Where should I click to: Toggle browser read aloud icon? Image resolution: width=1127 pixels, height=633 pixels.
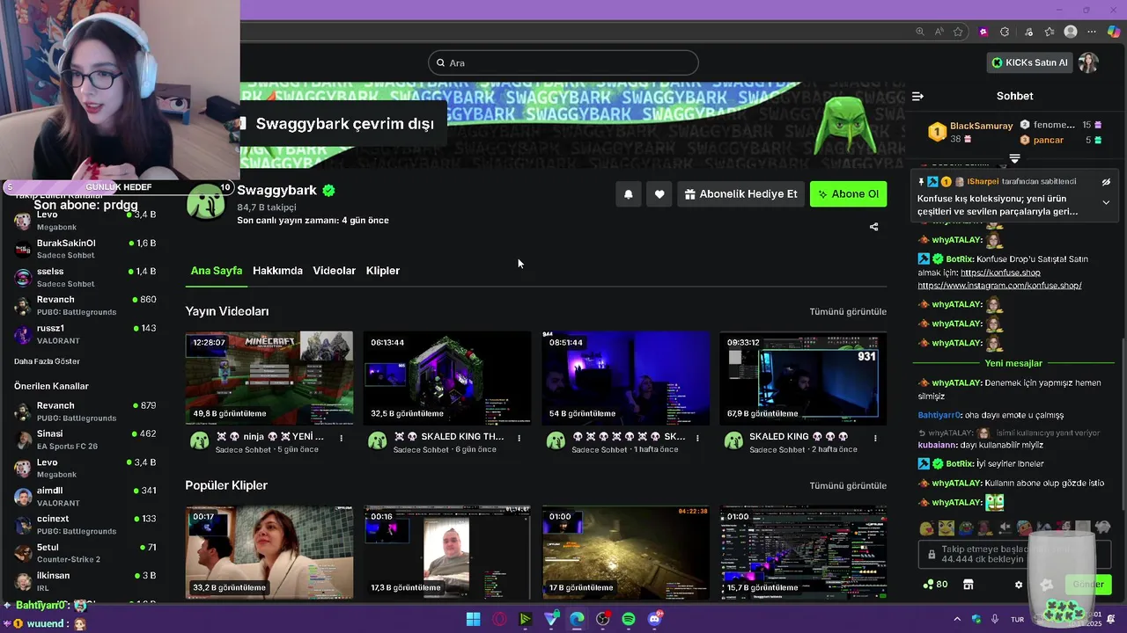pos(939,32)
